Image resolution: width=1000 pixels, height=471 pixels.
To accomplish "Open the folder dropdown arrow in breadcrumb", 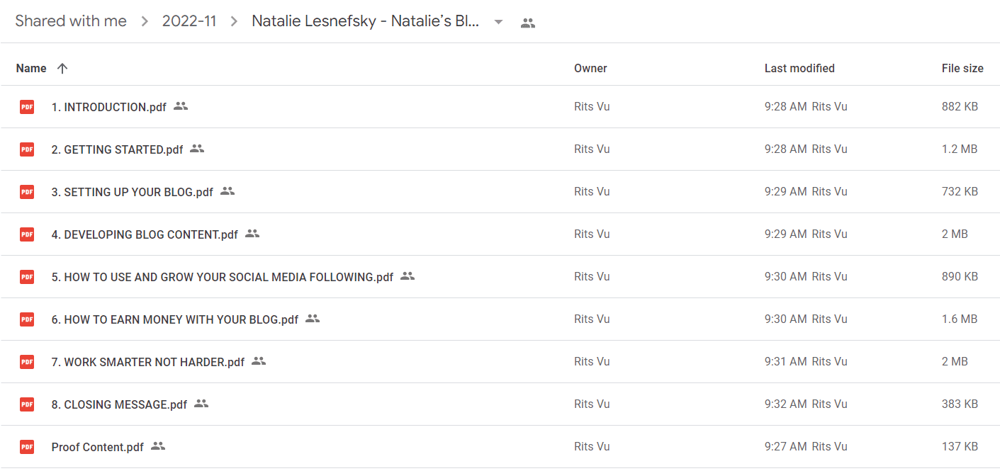I will click(498, 22).
